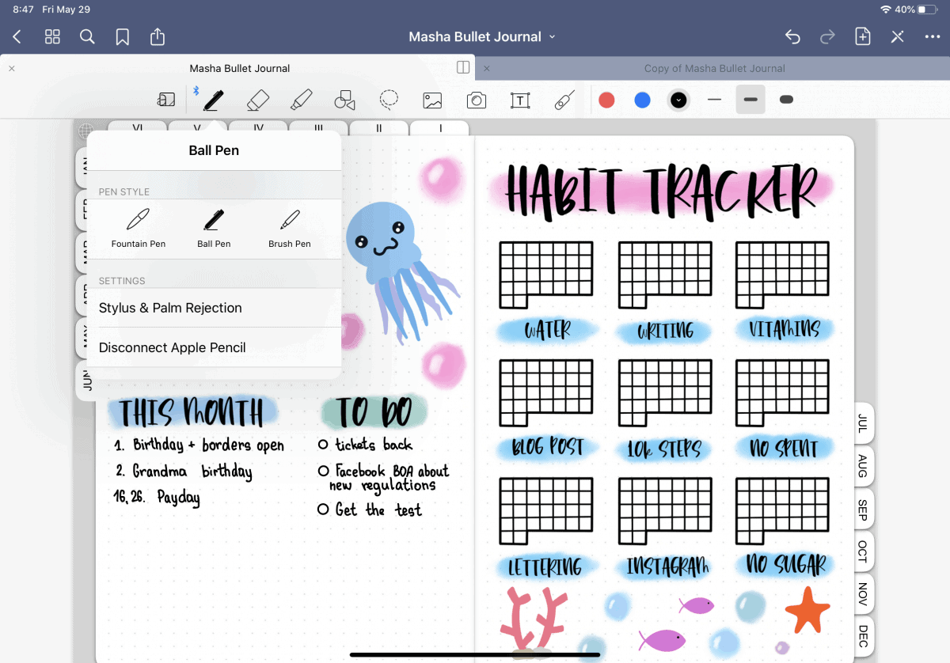The width and height of the screenshot is (950, 663).
Task: Tap Disconnect Apple Pencil
Action: [x=170, y=347]
